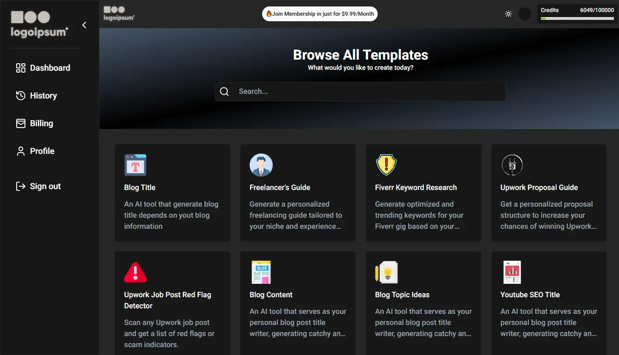
Task: Click the Join Membership $9.99/Month button
Action: pos(320,14)
